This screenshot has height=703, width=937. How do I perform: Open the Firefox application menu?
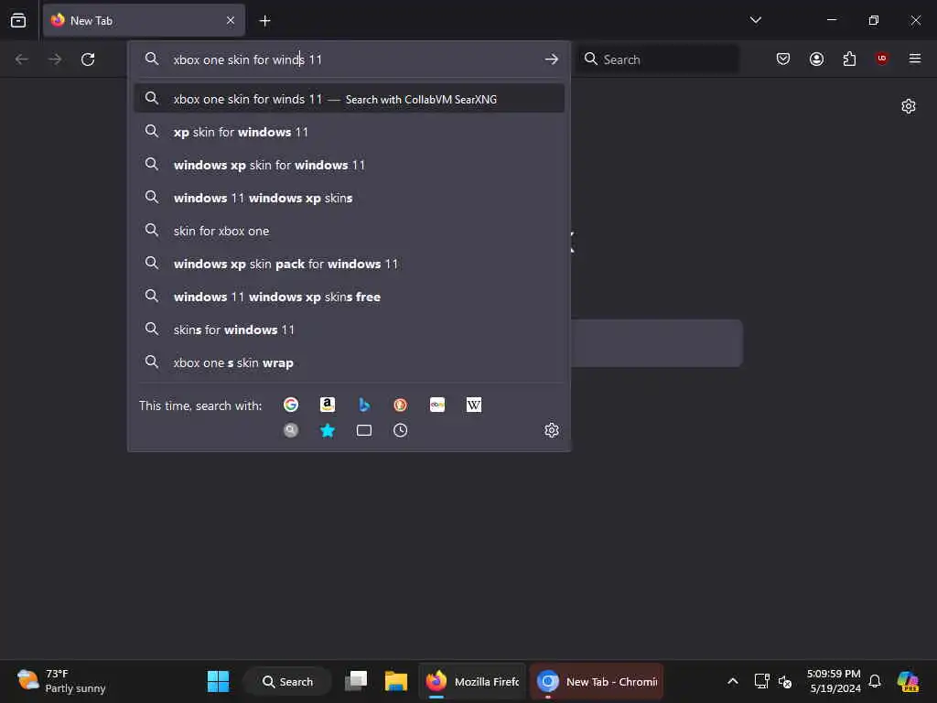point(915,59)
